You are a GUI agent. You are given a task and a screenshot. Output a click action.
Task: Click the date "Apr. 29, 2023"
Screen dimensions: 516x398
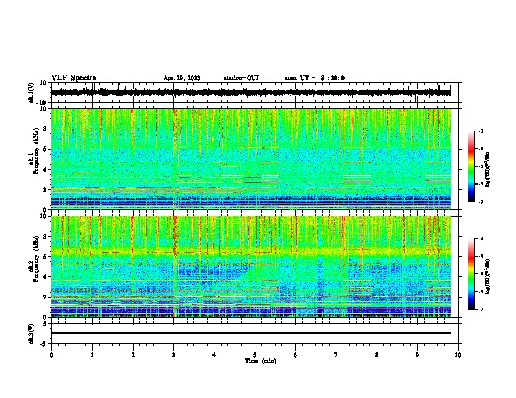point(182,78)
